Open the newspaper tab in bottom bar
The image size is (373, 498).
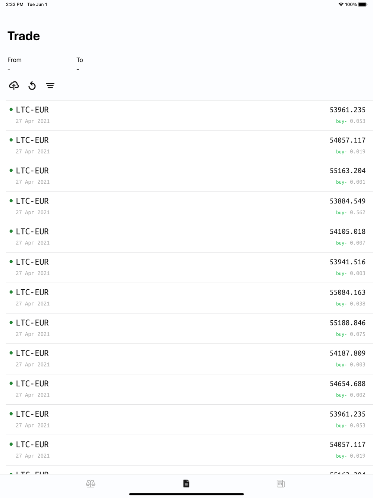281,484
